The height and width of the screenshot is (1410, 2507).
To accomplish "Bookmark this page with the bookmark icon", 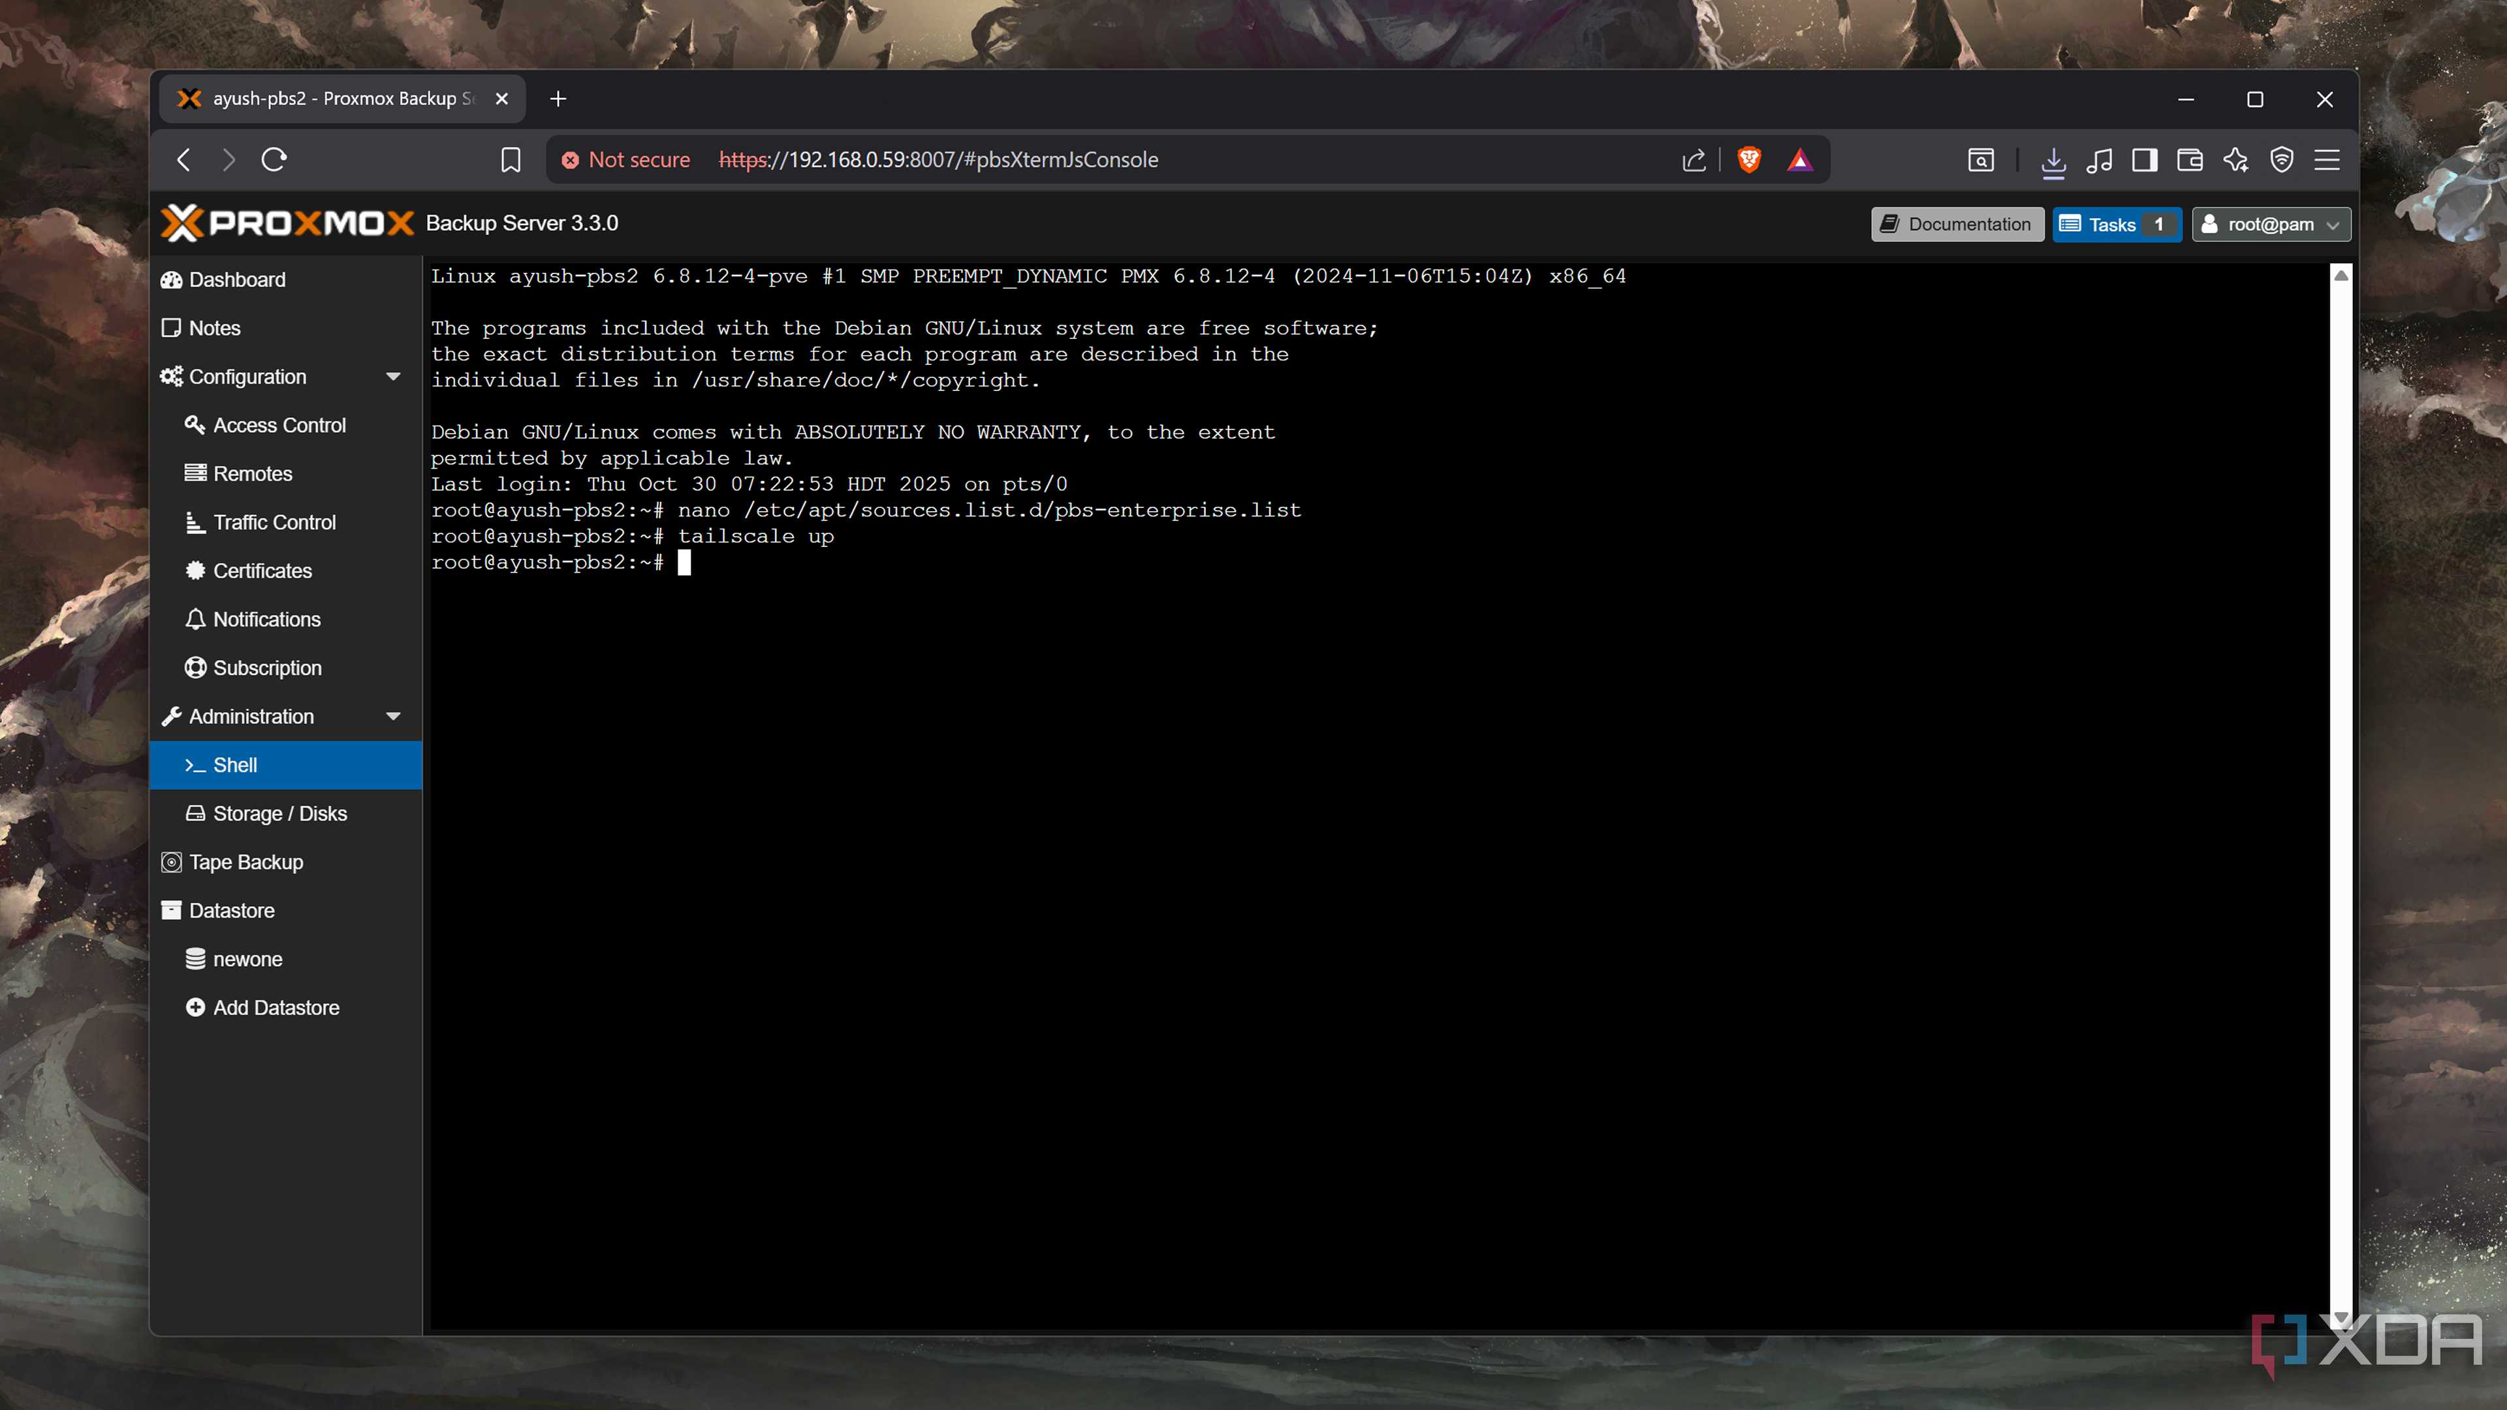I will [510, 159].
